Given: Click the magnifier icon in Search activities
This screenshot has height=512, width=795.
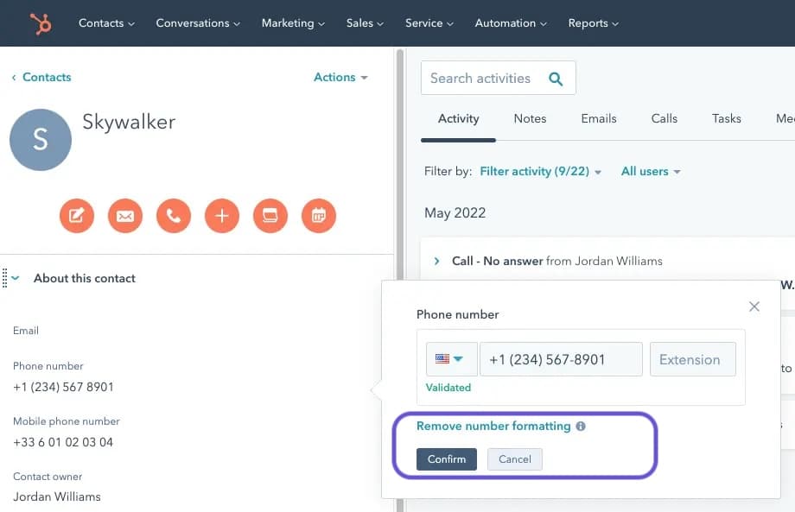Looking at the screenshot, I should coord(556,79).
